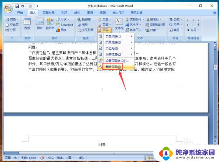
Task: Click the vertical scrollbar thumb
Action: pyautogui.click(x=215, y=67)
